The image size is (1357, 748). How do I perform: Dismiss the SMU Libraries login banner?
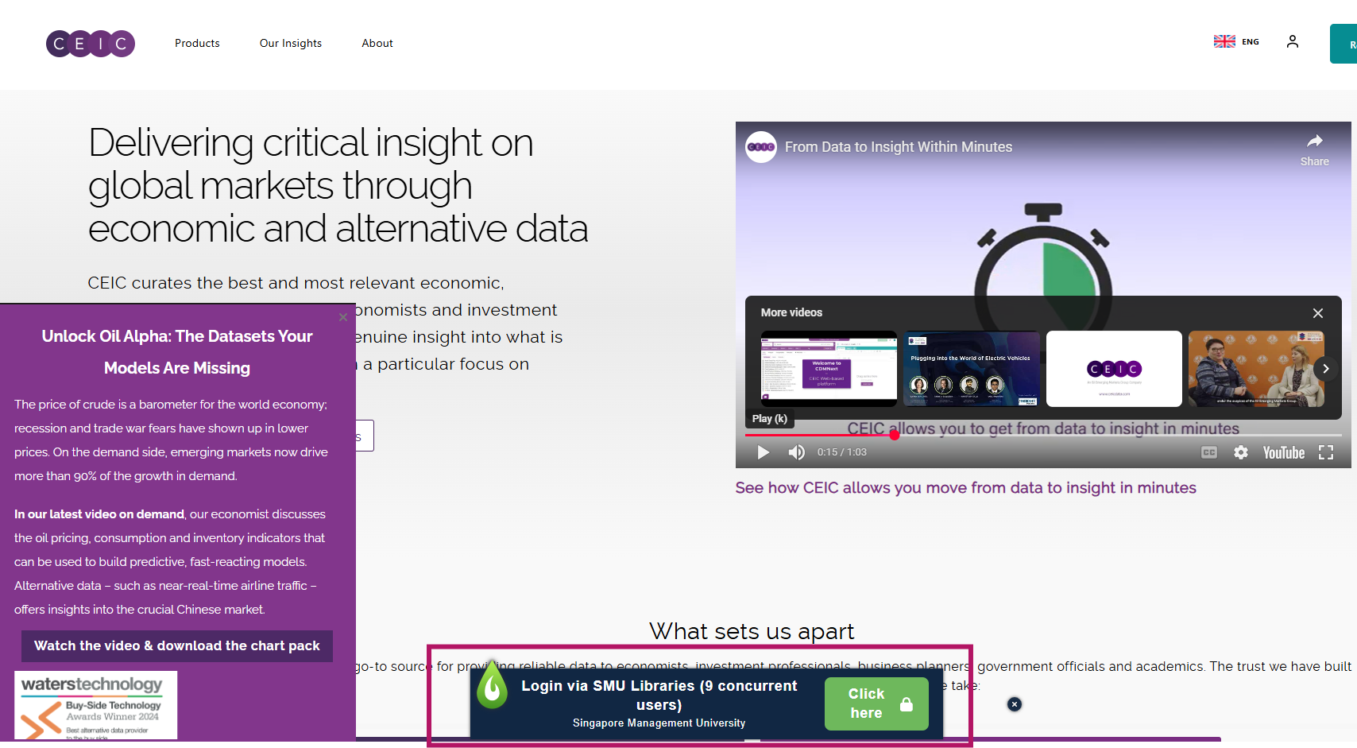click(1015, 704)
